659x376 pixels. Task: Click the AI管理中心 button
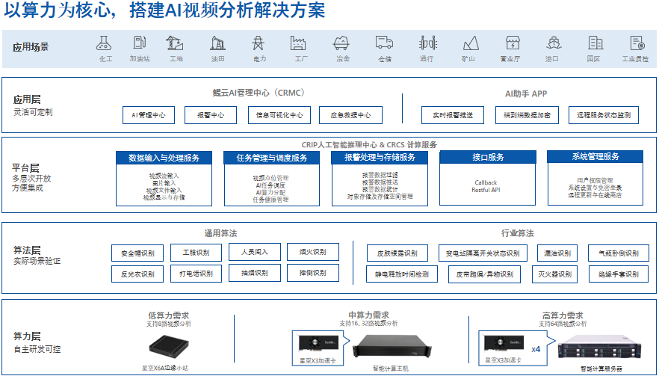pyautogui.click(x=149, y=116)
